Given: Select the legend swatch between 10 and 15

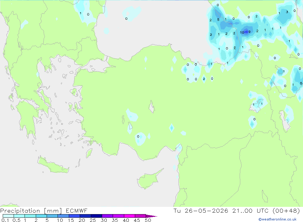Looking at the screenshot, I should [63, 216].
